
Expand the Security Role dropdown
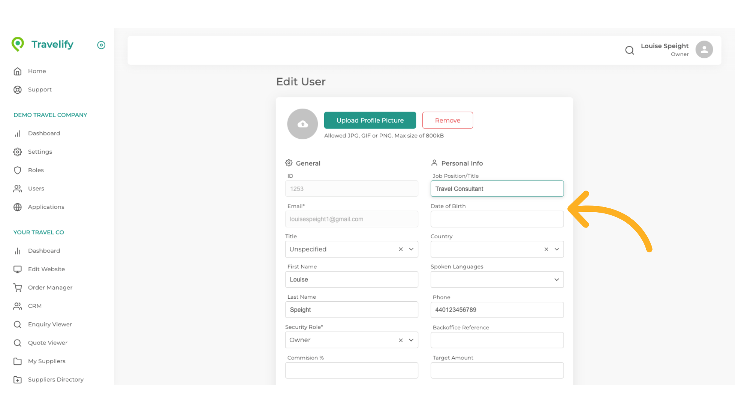pyautogui.click(x=411, y=340)
